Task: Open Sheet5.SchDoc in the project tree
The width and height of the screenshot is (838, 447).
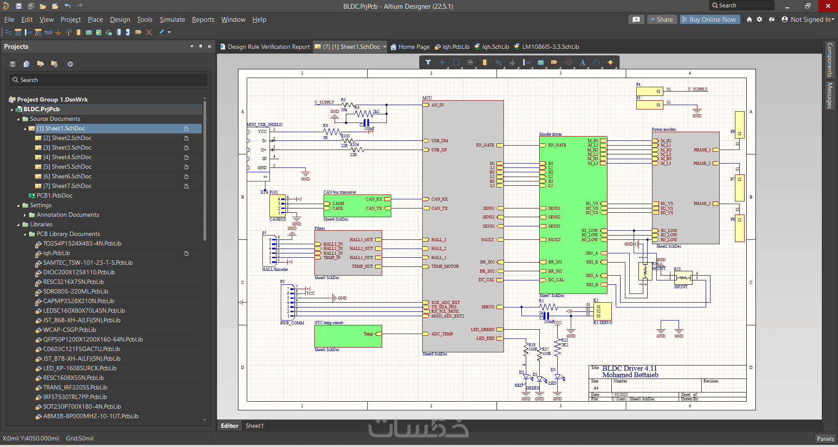Action: [x=67, y=167]
